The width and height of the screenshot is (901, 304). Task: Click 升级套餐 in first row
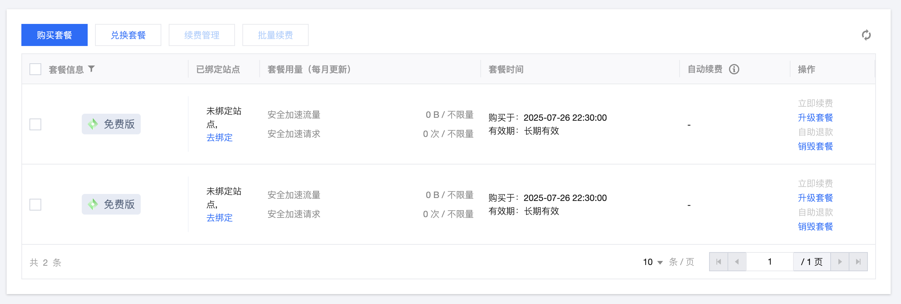(816, 118)
